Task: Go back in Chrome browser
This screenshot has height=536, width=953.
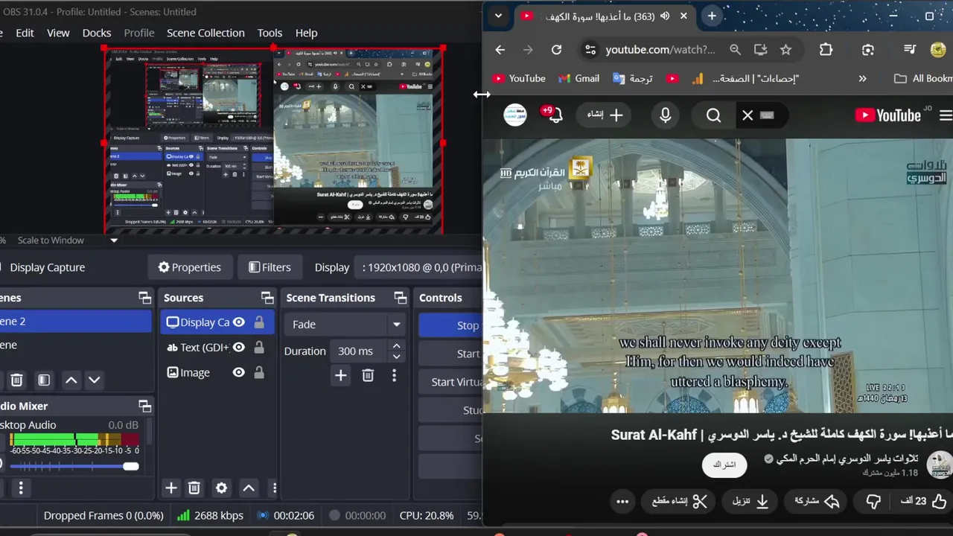Action: point(500,50)
